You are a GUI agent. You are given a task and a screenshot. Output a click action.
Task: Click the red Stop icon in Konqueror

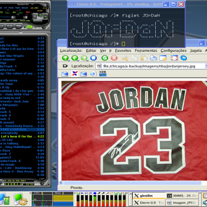[x=114, y=58]
